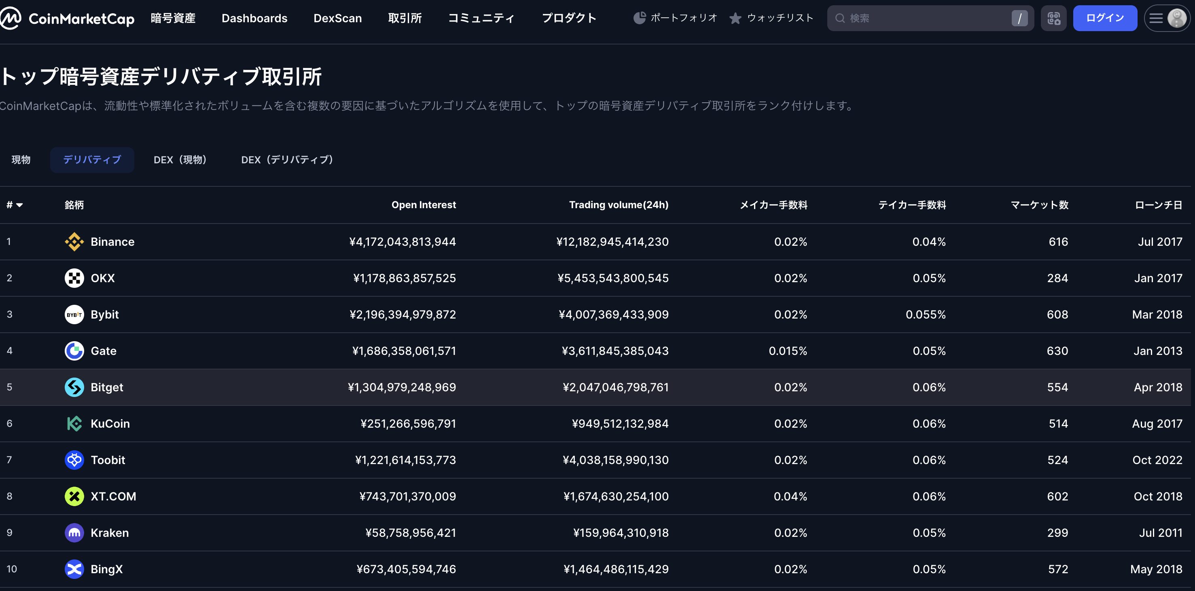Click the Binance exchange logo

point(74,241)
